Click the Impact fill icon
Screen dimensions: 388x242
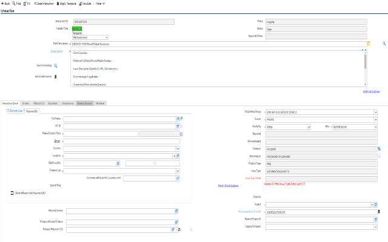pos(376,204)
